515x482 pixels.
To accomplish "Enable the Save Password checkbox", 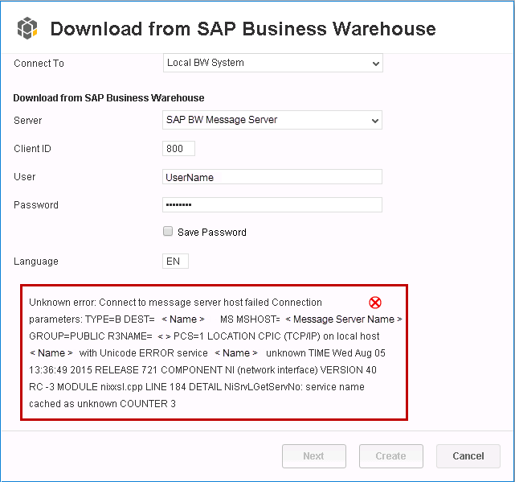I will point(168,231).
